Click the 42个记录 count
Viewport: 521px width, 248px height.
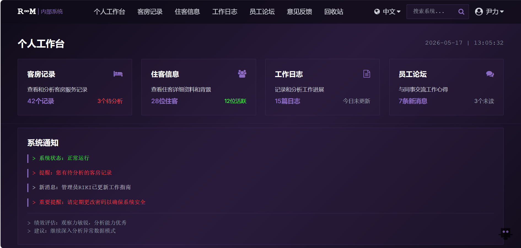pos(41,101)
